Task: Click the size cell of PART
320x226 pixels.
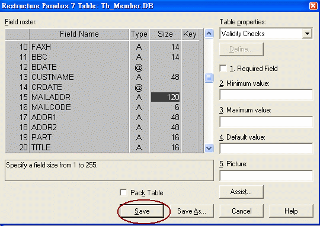Action: click(x=165, y=137)
